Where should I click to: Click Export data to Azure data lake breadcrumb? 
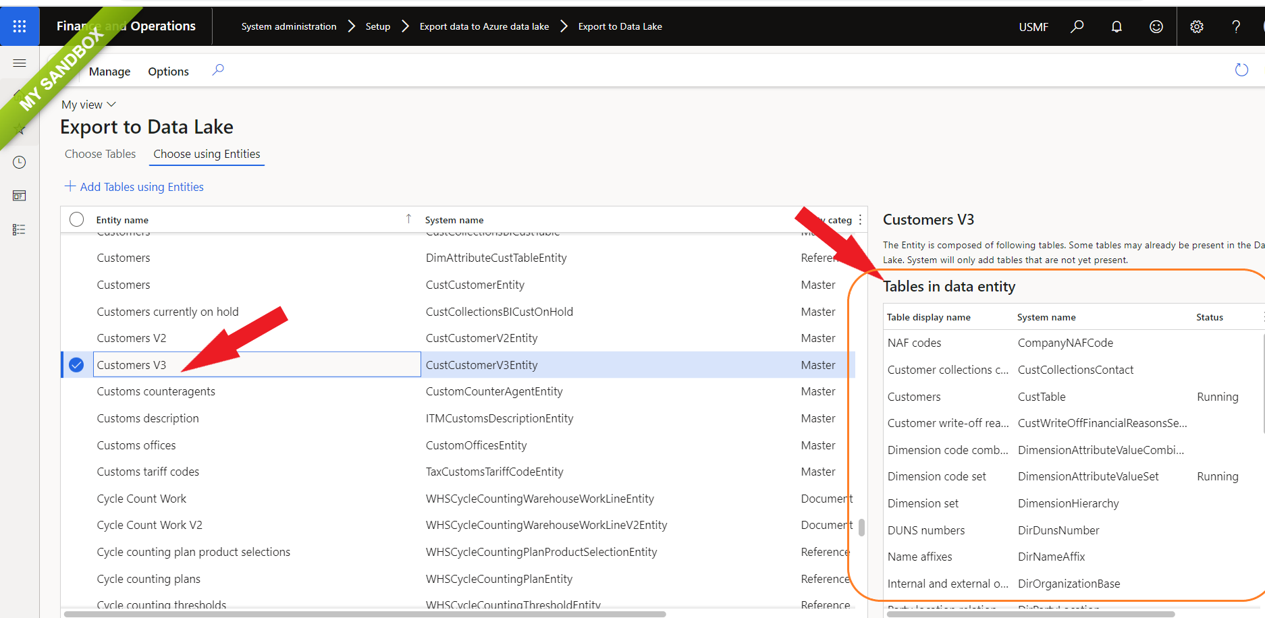point(484,26)
